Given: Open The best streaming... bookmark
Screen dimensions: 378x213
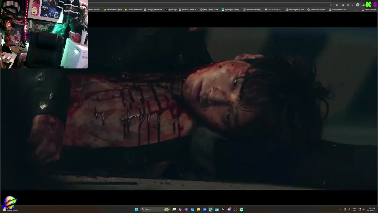Looking at the screenshot, I should click(x=252, y=9).
